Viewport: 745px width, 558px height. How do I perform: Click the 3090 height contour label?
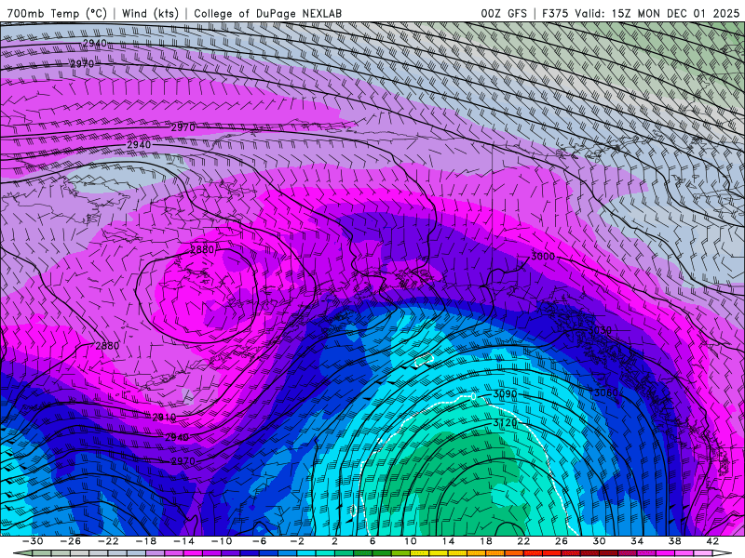505,393
